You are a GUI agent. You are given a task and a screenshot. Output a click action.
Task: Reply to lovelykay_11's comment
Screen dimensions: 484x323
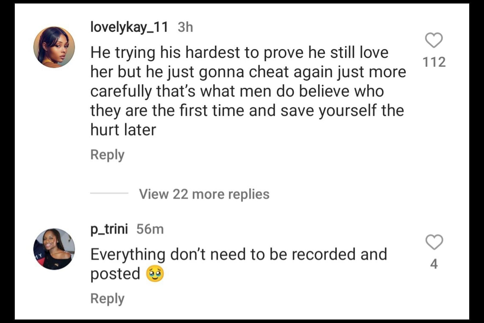coord(107,155)
